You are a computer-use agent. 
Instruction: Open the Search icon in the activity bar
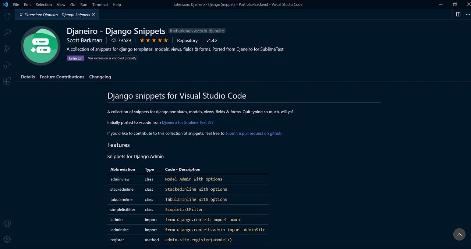[7, 32]
